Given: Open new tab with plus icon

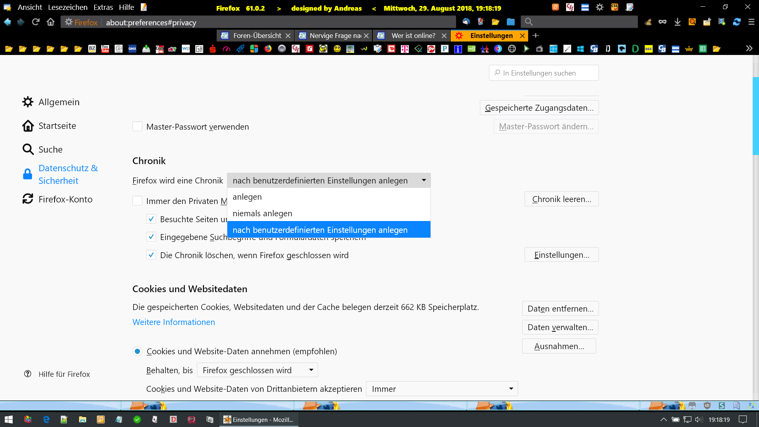Looking at the screenshot, I should [536, 36].
